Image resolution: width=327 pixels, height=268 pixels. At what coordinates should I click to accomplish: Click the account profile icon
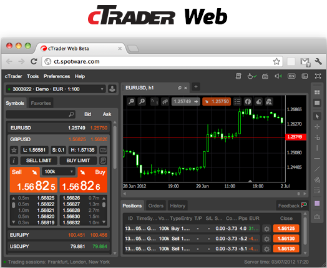[112, 89]
